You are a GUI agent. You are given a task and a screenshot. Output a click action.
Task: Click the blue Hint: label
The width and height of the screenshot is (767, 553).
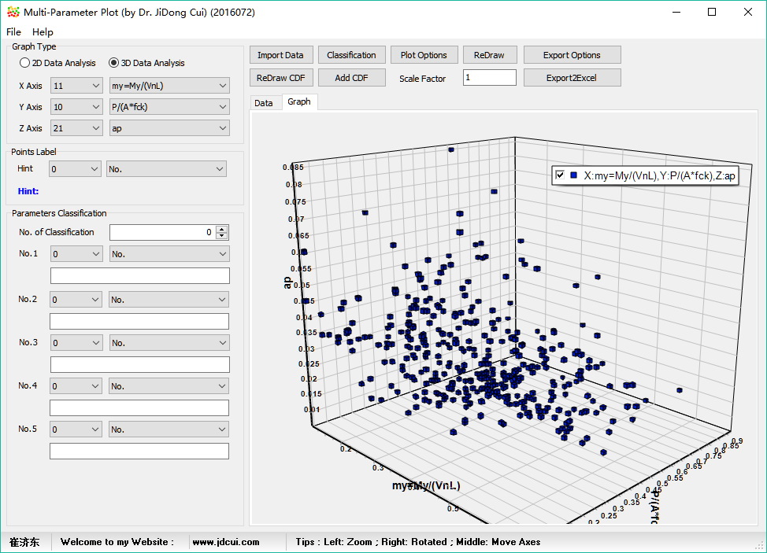click(28, 191)
